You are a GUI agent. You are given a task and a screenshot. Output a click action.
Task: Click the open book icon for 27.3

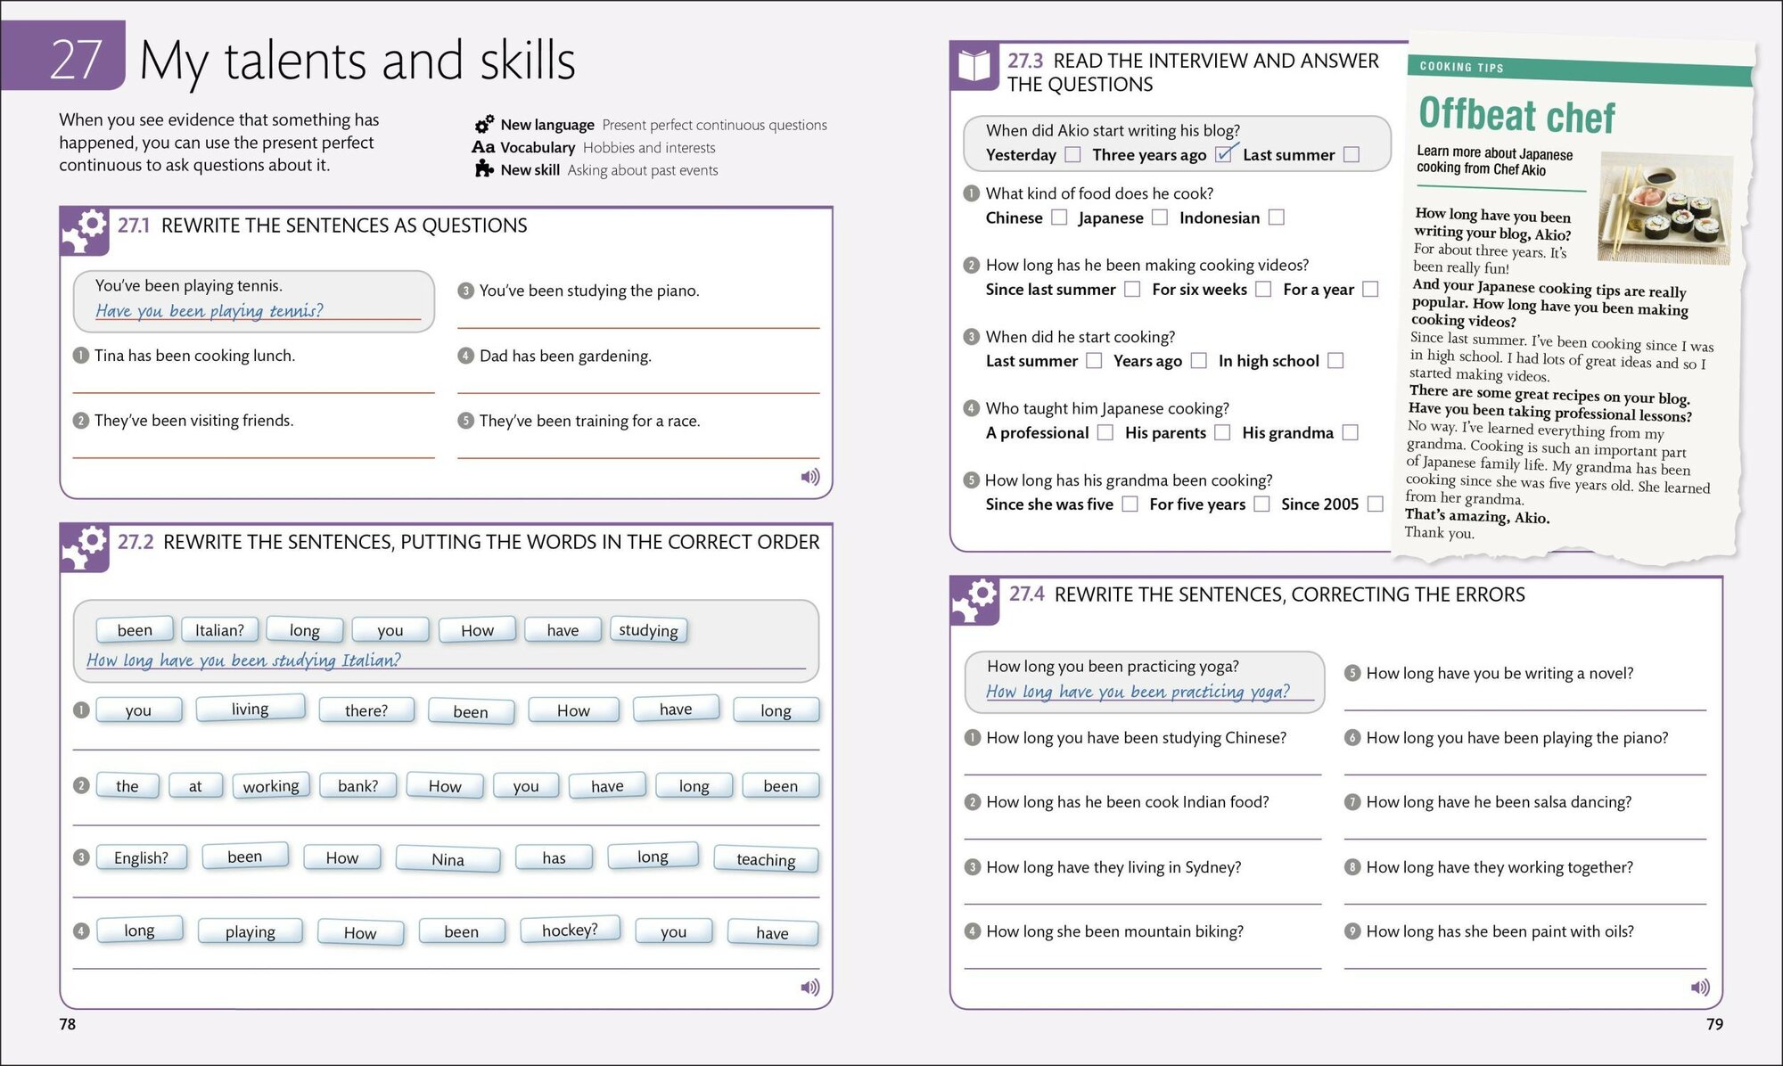tap(973, 66)
